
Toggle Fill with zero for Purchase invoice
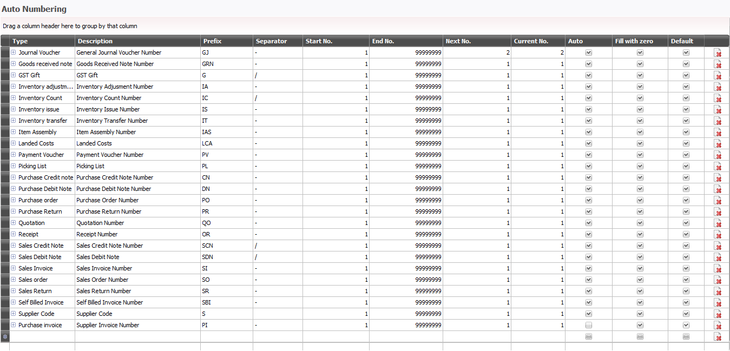click(x=640, y=325)
